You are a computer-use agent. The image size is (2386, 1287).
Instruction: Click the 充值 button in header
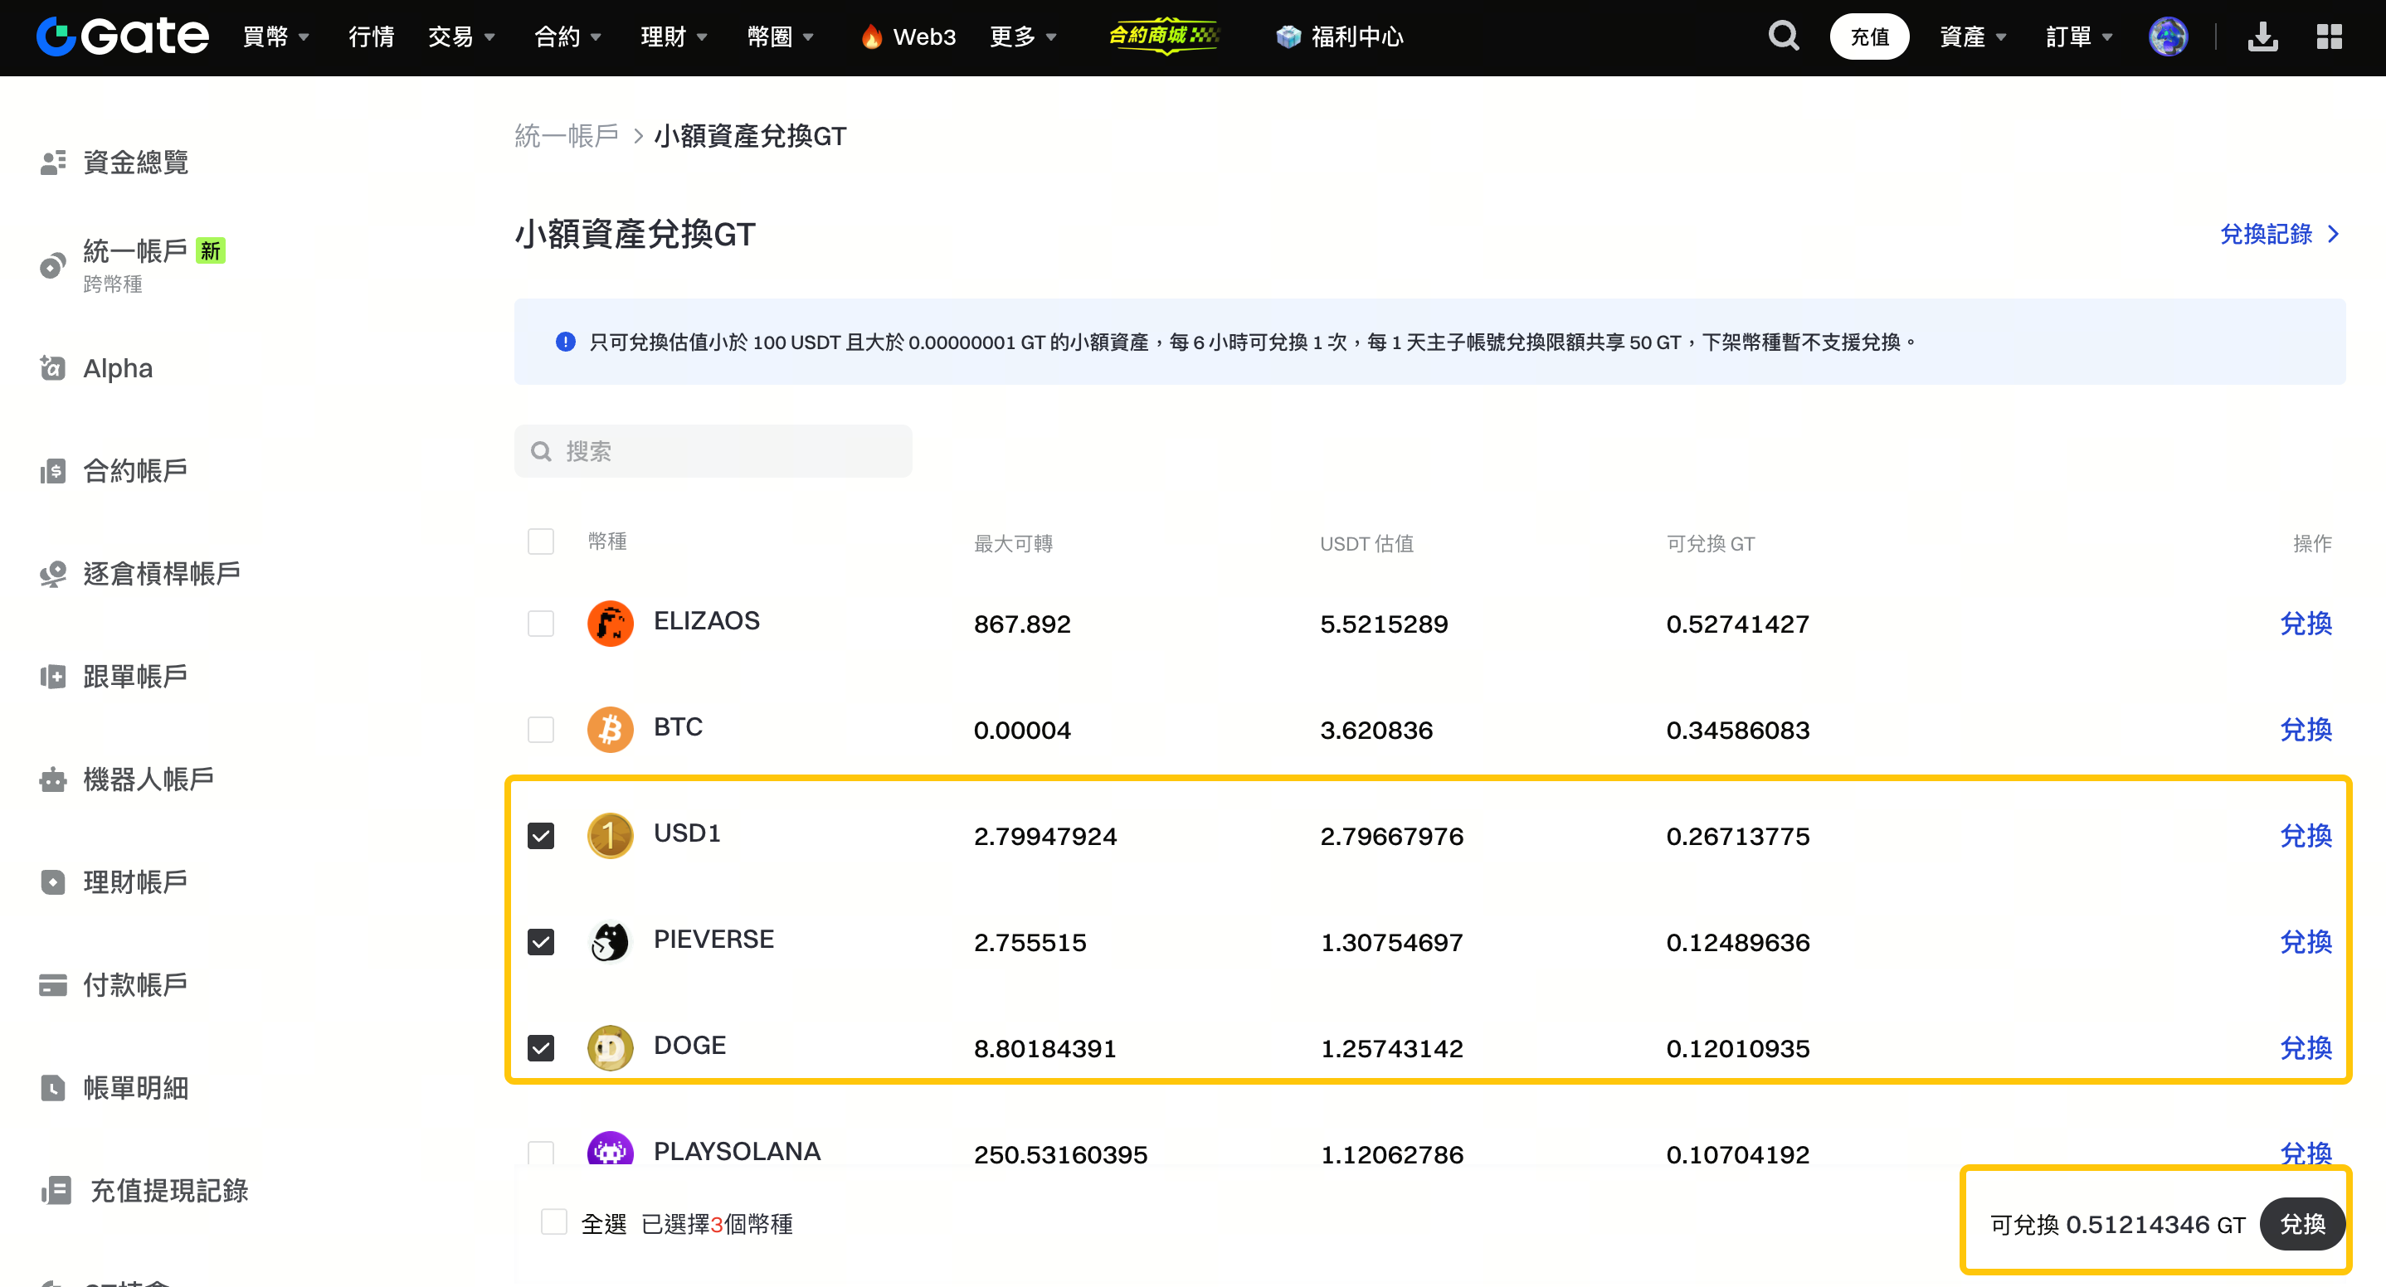(1868, 37)
